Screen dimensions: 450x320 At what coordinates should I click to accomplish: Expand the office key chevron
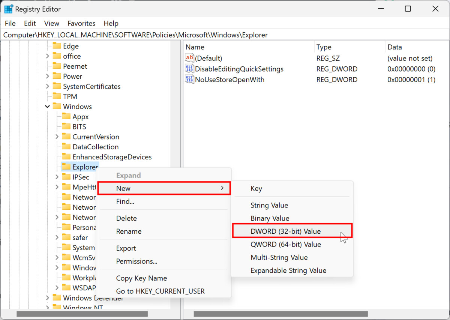coord(48,56)
